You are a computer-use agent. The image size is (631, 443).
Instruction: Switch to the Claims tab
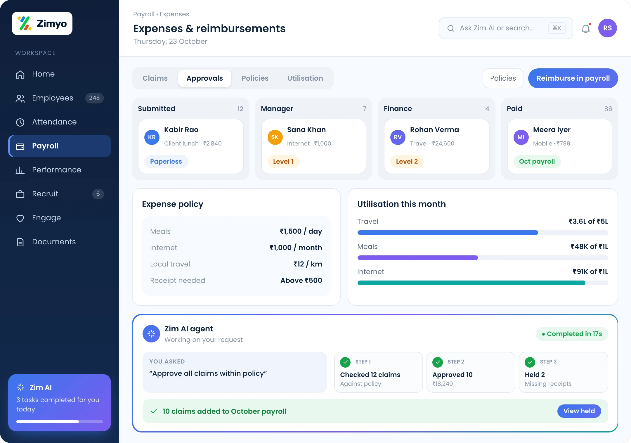tap(155, 78)
